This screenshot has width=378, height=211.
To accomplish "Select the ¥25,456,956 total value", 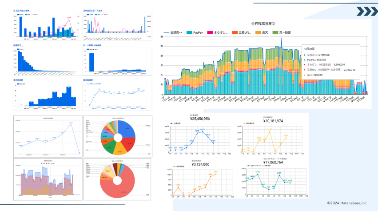I will pyautogui.click(x=200, y=119).
